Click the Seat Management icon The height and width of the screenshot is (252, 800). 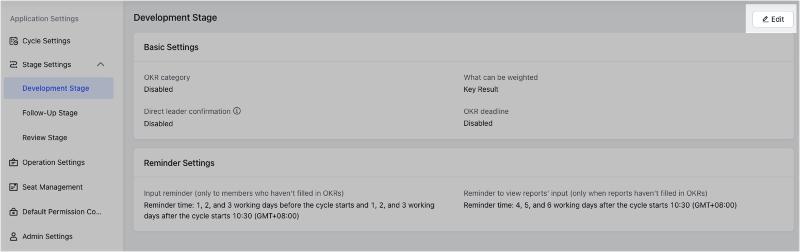14,187
